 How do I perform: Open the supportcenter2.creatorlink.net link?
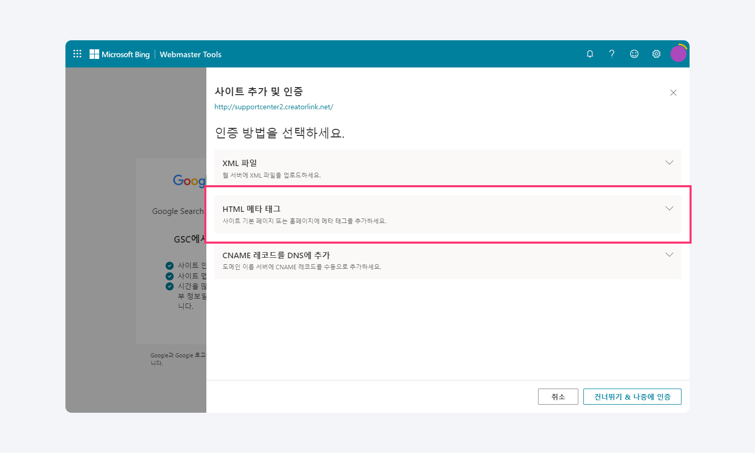[273, 107]
